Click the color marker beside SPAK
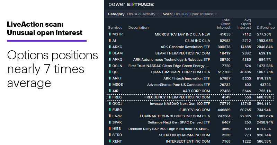 coord(110,122)
